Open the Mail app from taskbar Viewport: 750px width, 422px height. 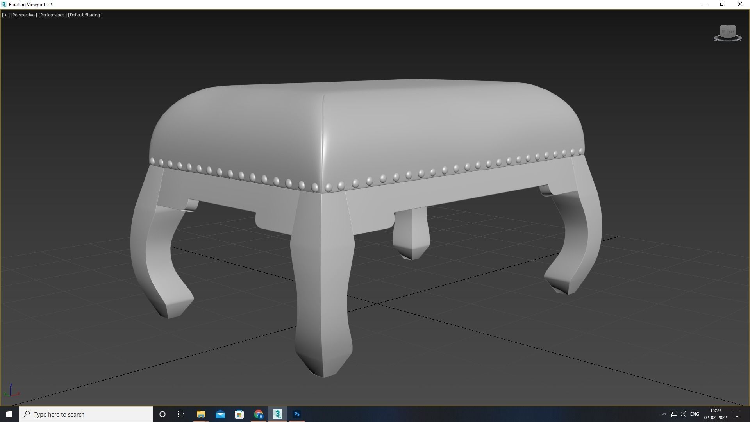tap(220, 414)
